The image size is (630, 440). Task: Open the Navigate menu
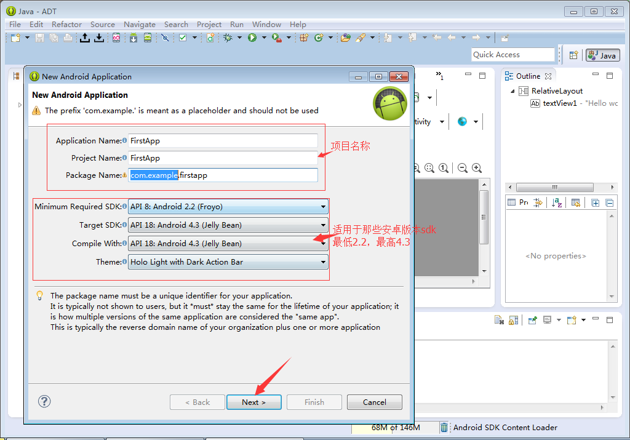pyautogui.click(x=140, y=25)
